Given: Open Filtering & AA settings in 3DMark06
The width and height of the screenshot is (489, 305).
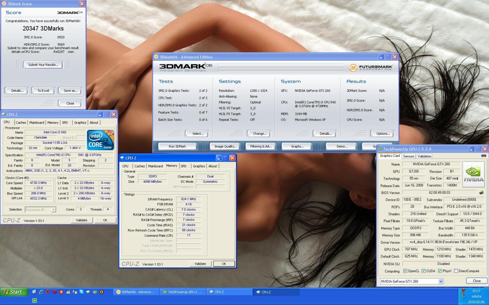Looking at the screenshot, I should pos(261,146).
